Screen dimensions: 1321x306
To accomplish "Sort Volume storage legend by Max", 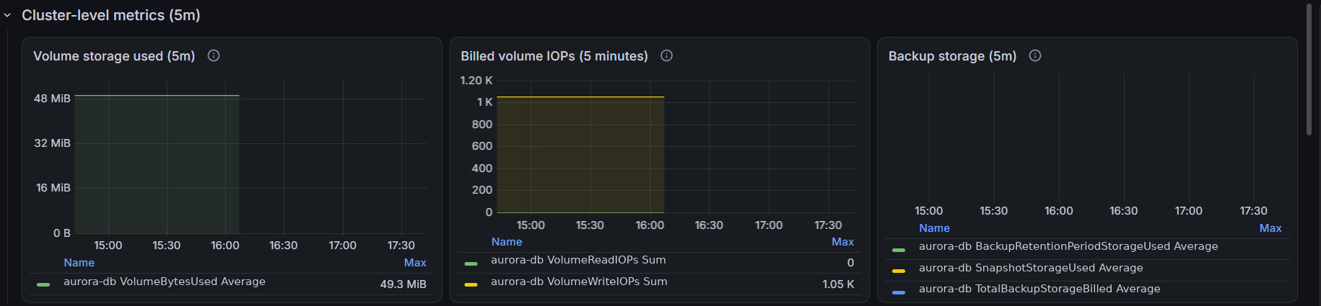I will 415,263.
